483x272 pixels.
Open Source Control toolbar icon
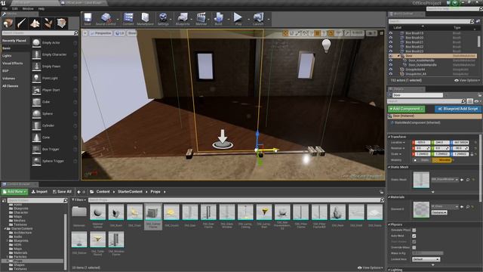[106, 18]
